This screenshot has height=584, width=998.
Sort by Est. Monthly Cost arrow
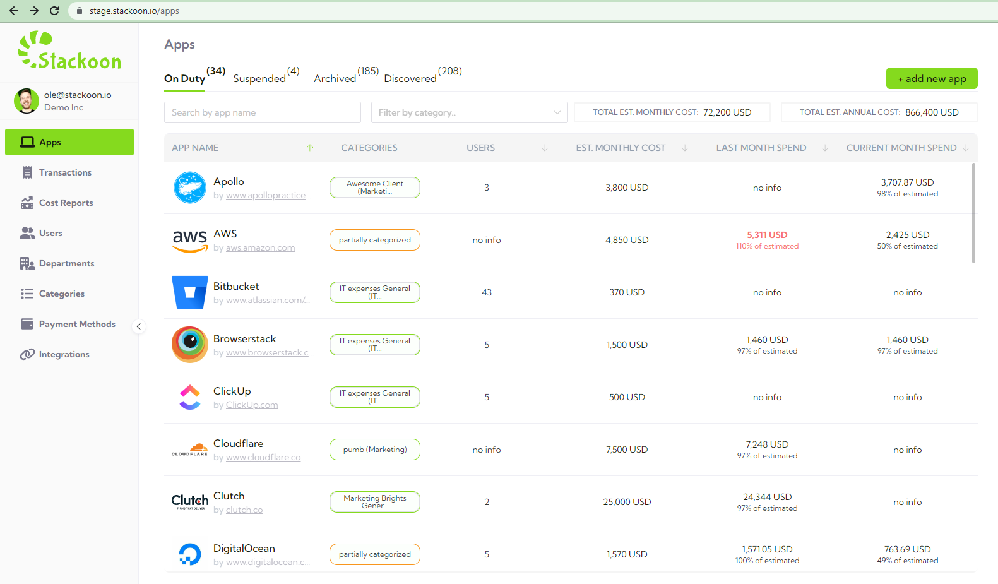685,148
